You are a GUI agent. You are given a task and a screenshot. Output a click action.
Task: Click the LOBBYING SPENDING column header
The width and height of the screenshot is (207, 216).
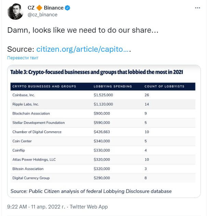113,87
